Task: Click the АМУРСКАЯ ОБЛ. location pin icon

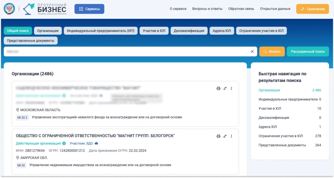Action: [x=18, y=158]
